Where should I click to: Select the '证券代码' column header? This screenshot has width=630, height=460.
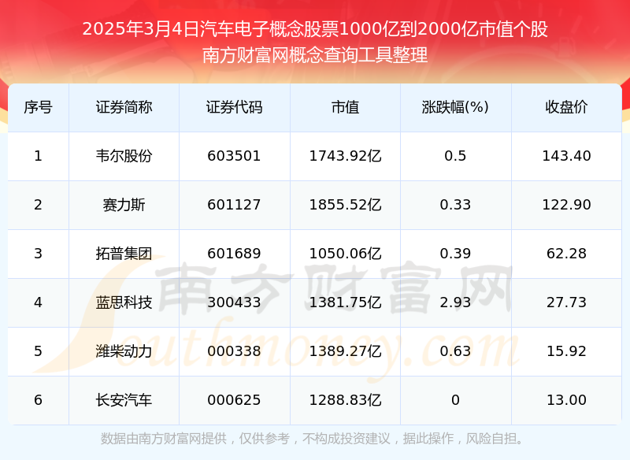click(x=234, y=107)
